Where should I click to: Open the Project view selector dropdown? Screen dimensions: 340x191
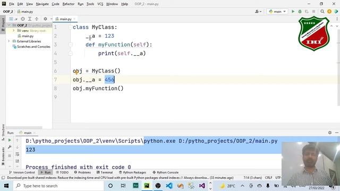[x=13, y=19]
